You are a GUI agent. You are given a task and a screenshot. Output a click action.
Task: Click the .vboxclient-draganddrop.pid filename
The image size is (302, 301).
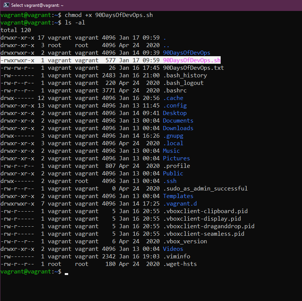pyautogui.click(x=209, y=226)
